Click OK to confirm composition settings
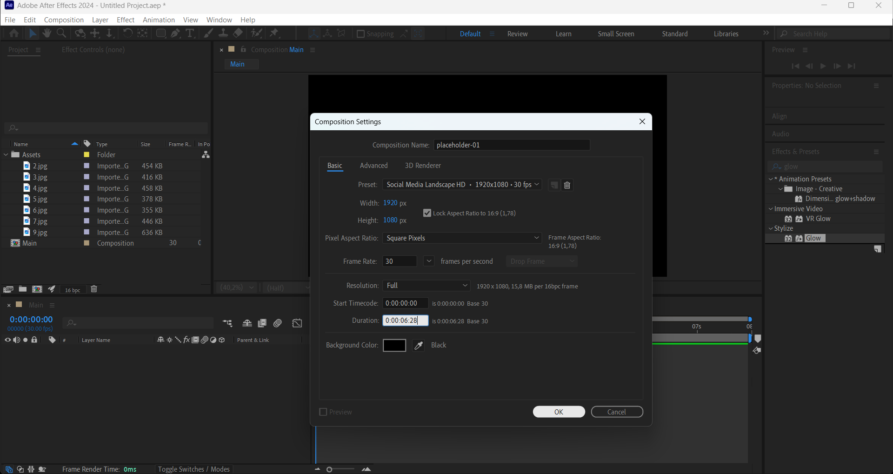The image size is (893, 474). pos(559,412)
